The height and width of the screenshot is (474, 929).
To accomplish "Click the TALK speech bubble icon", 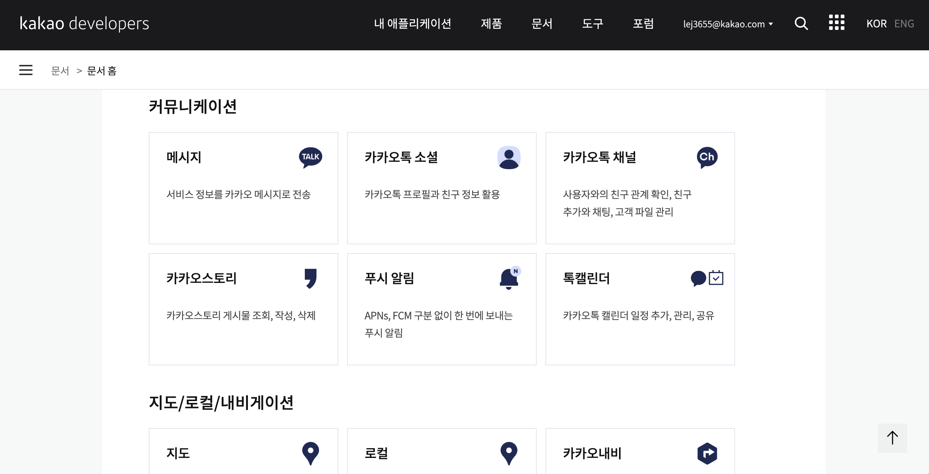I will (311, 157).
